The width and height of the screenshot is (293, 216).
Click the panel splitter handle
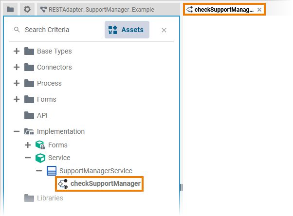181,187
